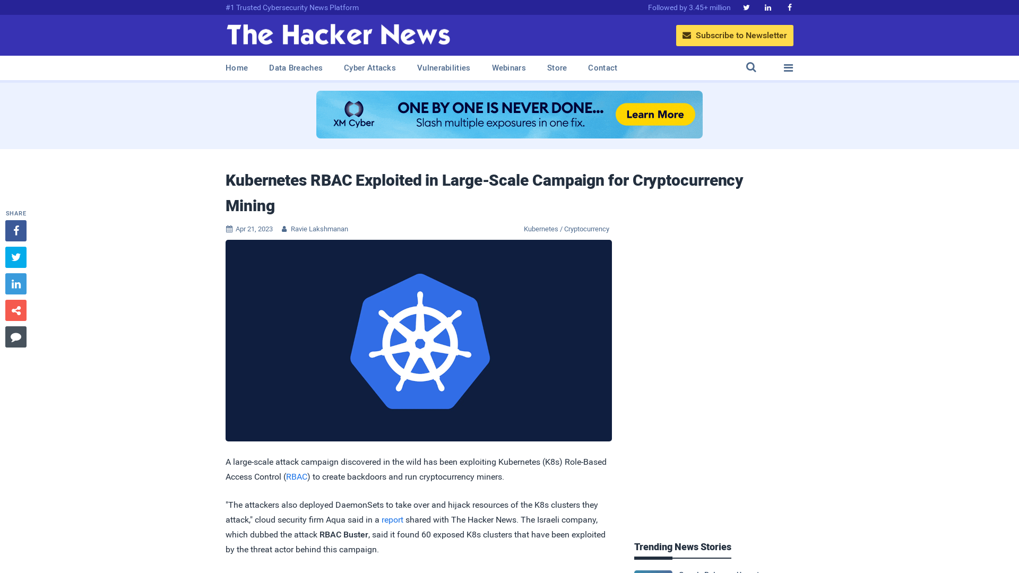This screenshot has height=573, width=1019.
Task: Click the Facebook share icon on sidebar
Action: 15,230
